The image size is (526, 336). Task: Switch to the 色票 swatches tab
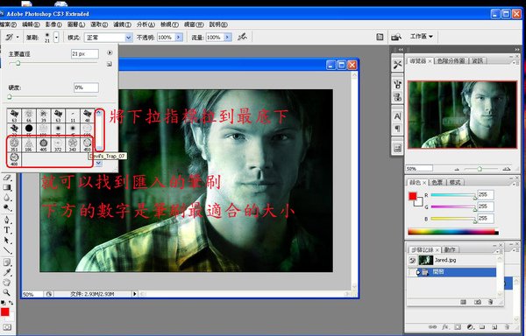click(x=437, y=182)
